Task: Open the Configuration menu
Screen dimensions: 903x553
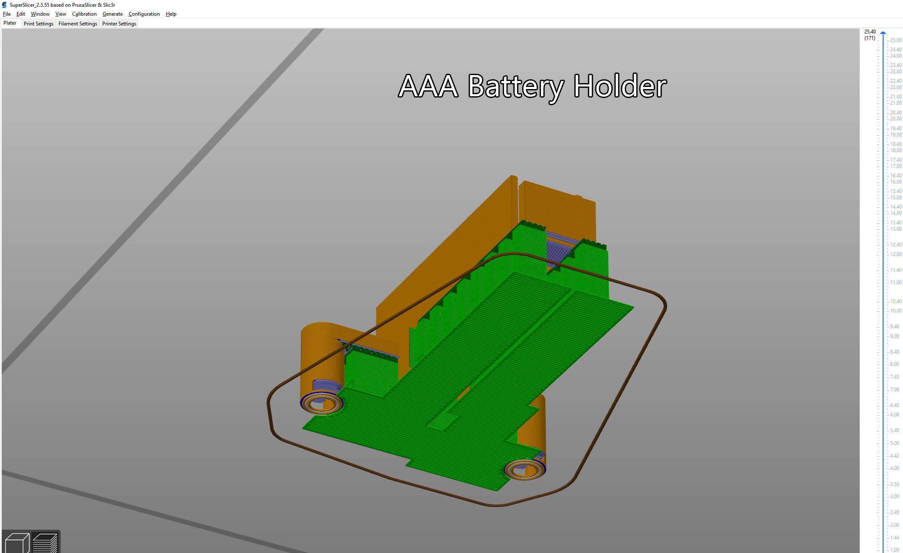Action: [144, 14]
